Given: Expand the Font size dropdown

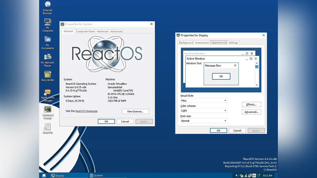Looking at the screenshot, I should [x=225, y=121].
